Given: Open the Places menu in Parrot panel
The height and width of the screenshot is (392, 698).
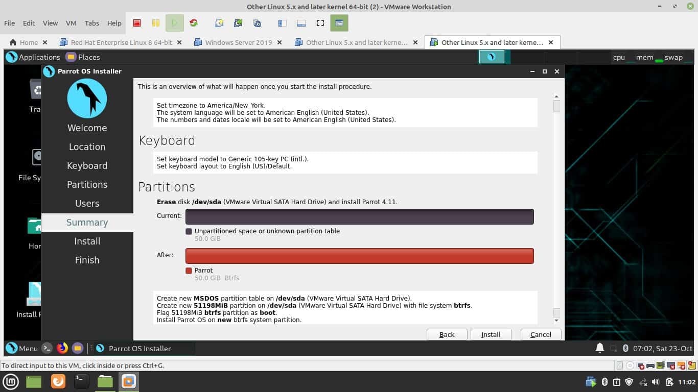Looking at the screenshot, I should point(83,57).
